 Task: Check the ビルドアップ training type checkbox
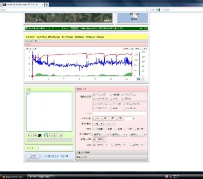95,108
